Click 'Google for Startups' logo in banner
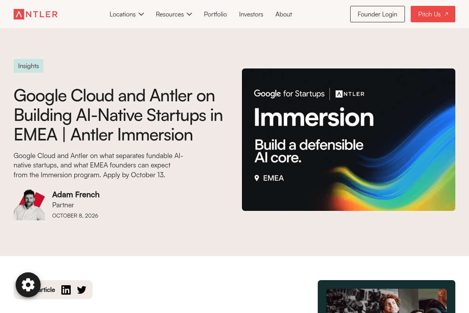Screen dimensions: 469x313 click(289, 94)
